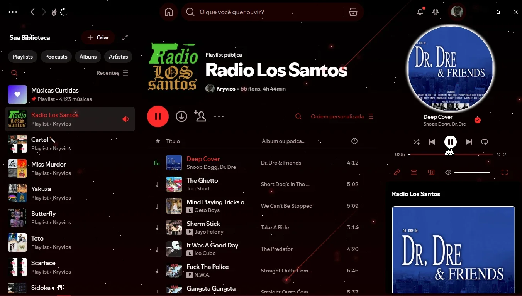Open the Browse icon in the search bar
The image size is (522, 296).
point(353,12)
